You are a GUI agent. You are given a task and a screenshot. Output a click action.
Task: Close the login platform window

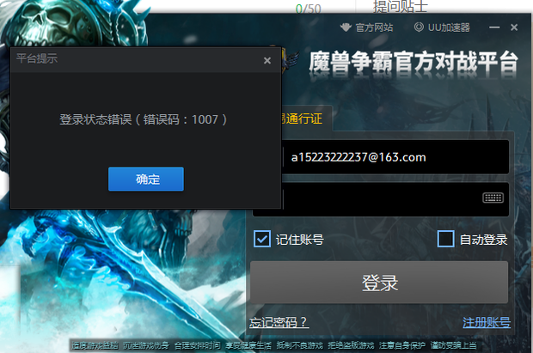click(514, 27)
